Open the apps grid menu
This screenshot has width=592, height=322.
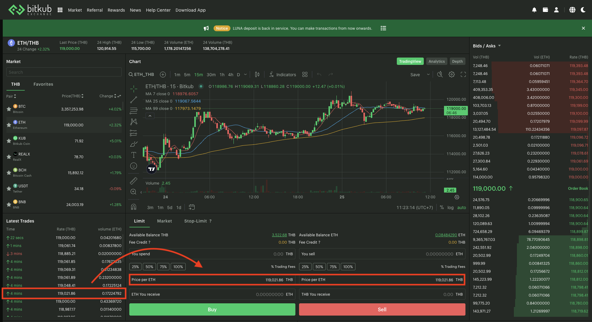coord(60,10)
